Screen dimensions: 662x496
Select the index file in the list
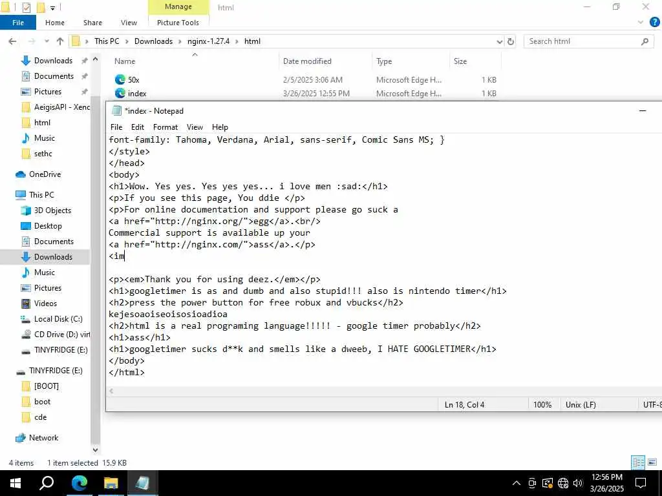tap(137, 94)
